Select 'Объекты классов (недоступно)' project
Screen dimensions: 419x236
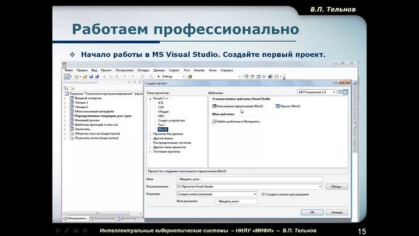pyautogui.click(x=98, y=134)
